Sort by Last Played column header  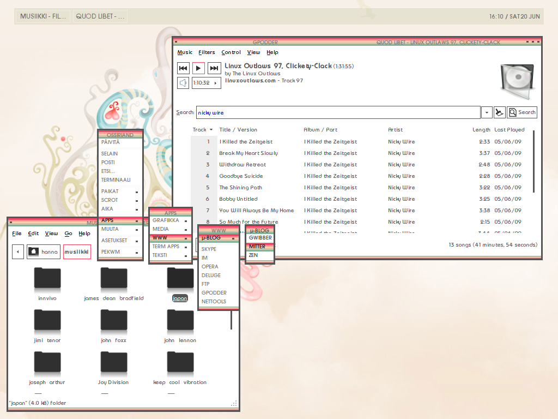click(x=510, y=130)
